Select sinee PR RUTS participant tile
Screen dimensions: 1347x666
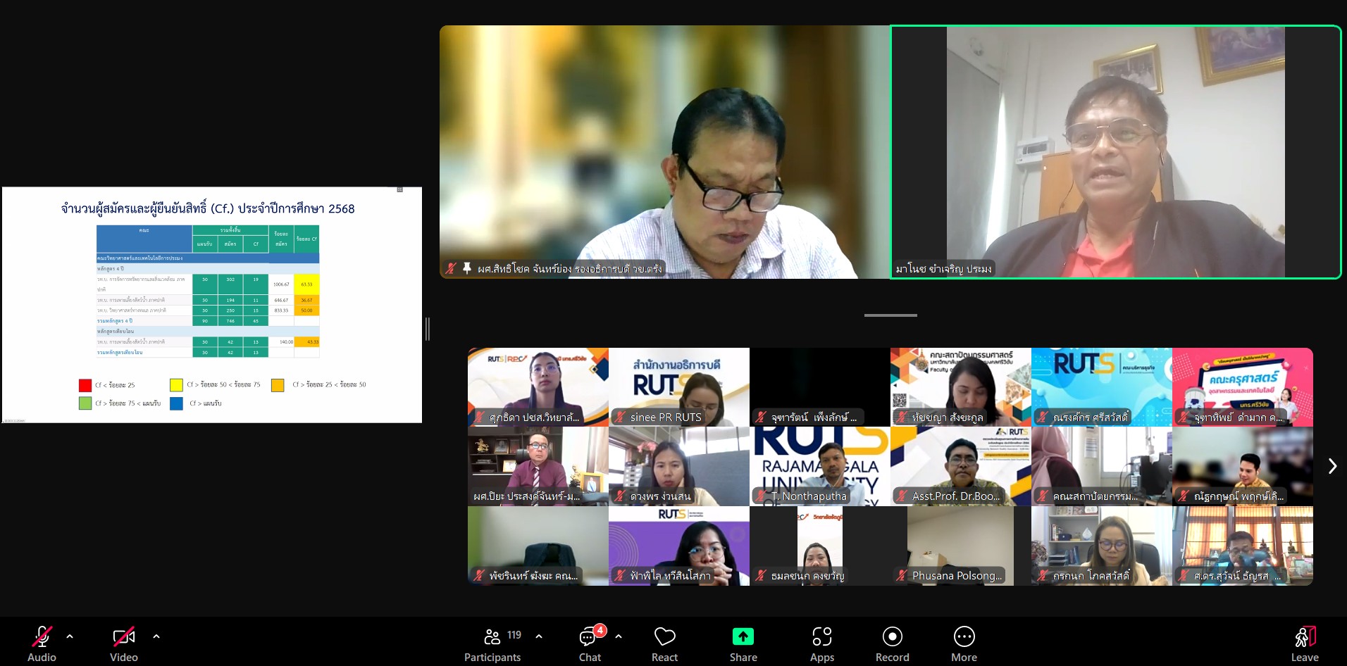click(x=678, y=387)
